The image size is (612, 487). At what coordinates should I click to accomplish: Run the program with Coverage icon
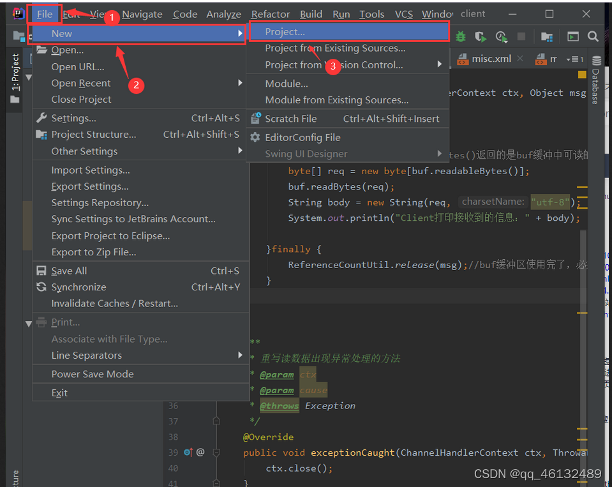click(481, 36)
